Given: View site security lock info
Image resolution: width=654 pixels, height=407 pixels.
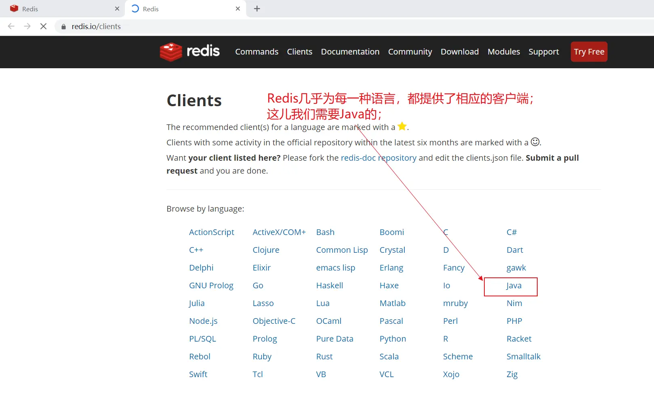Looking at the screenshot, I should pyautogui.click(x=63, y=27).
